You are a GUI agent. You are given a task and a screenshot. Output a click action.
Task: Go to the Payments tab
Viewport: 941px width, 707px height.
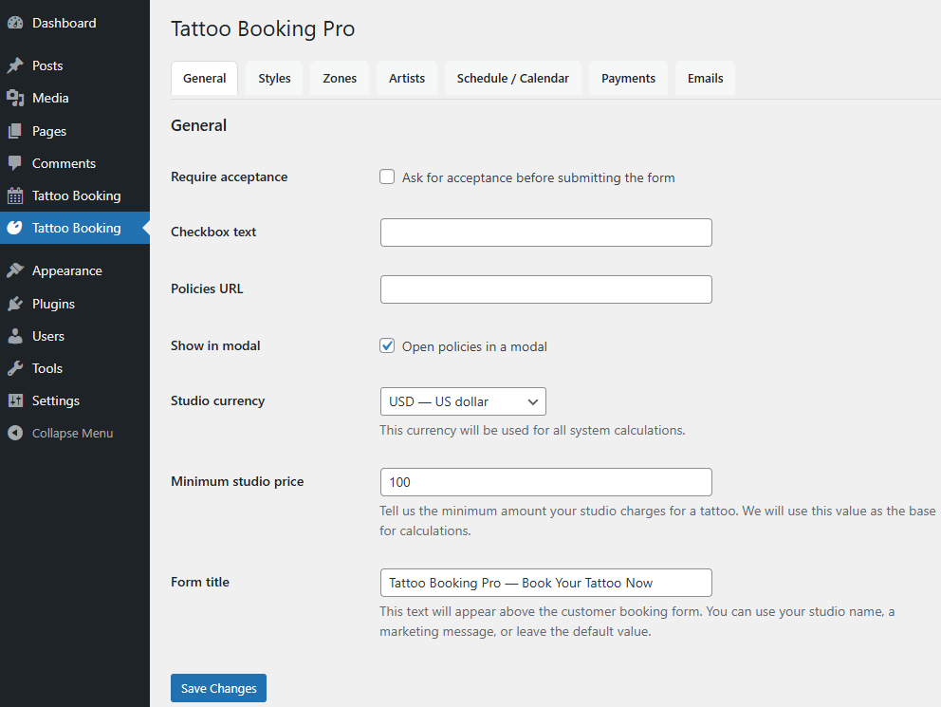(628, 79)
